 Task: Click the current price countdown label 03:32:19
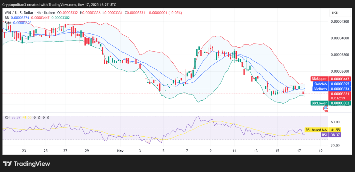coord(338,98)
